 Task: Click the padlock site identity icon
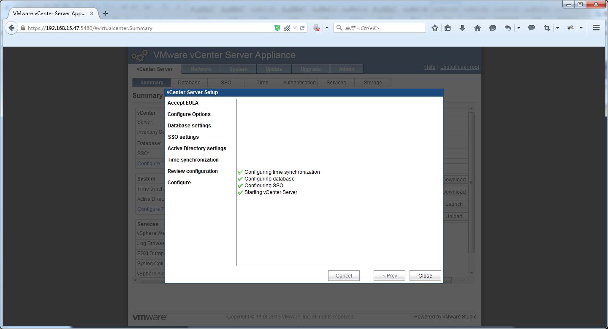(23, 28)
